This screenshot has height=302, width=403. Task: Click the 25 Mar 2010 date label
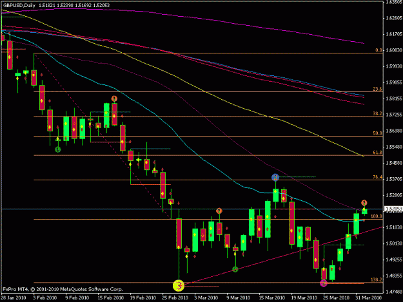point(337,298)
